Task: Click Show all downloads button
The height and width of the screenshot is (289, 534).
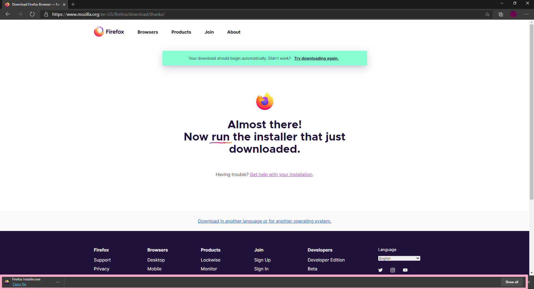Action: point(512,282)
